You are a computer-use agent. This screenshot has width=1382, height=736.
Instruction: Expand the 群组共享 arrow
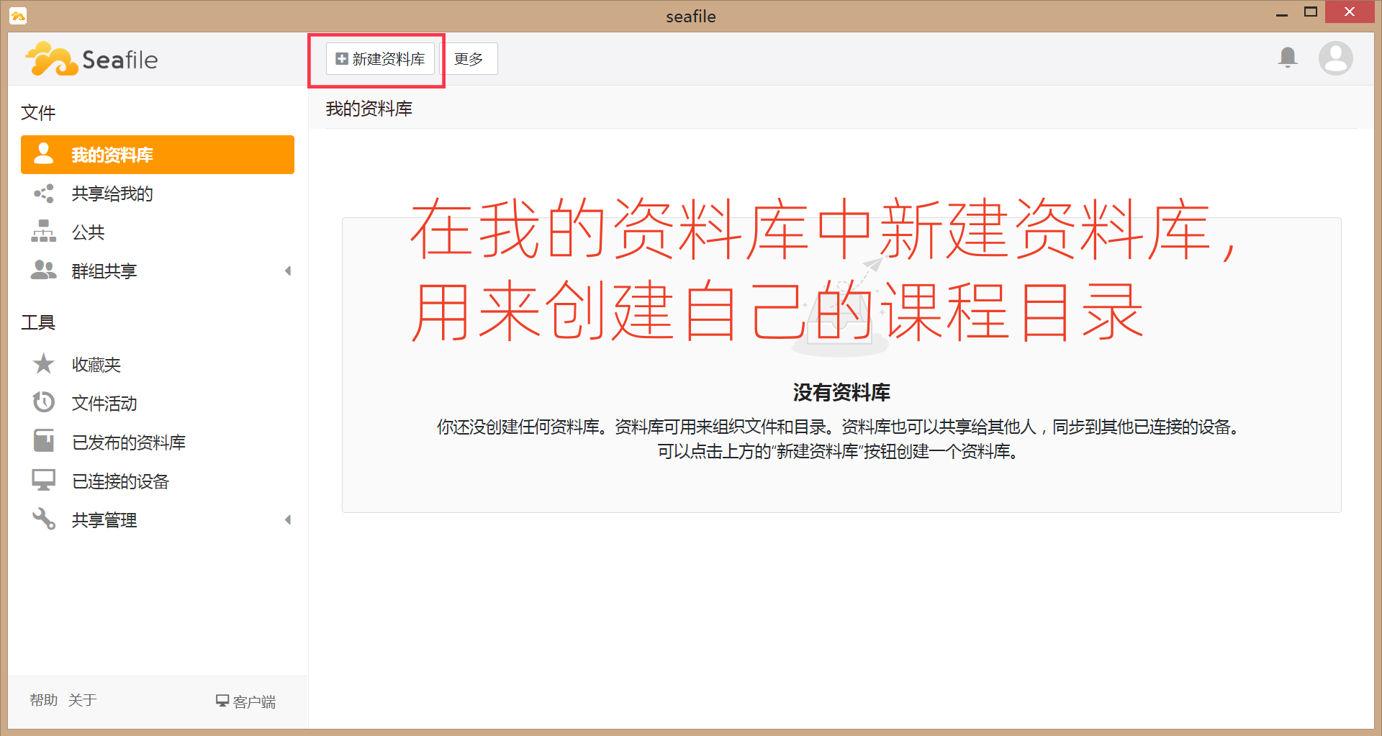(288, 271)
